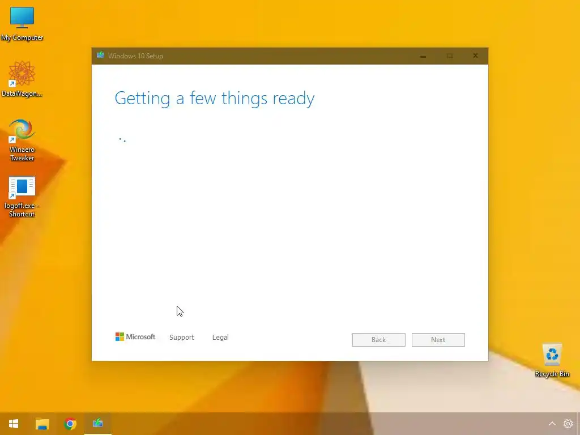Click the Next button
The image size is (580, 435).
point(438,340)
